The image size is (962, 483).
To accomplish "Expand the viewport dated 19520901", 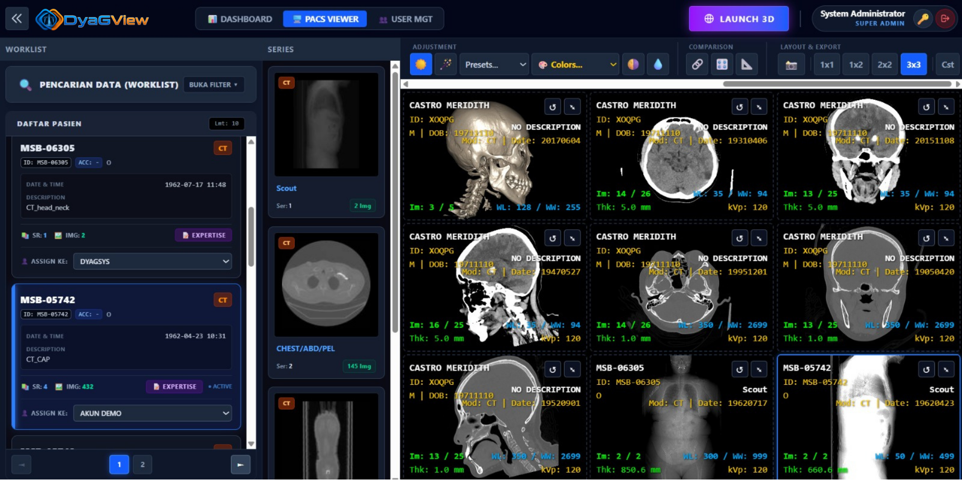I will point(572,369).
